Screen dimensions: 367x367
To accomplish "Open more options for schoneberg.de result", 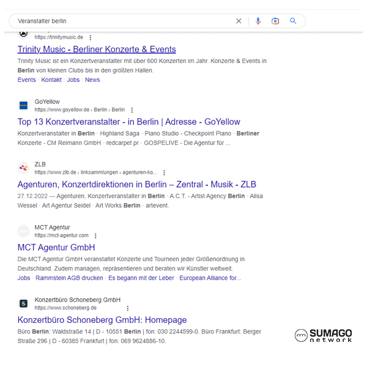I will (128, 308).
